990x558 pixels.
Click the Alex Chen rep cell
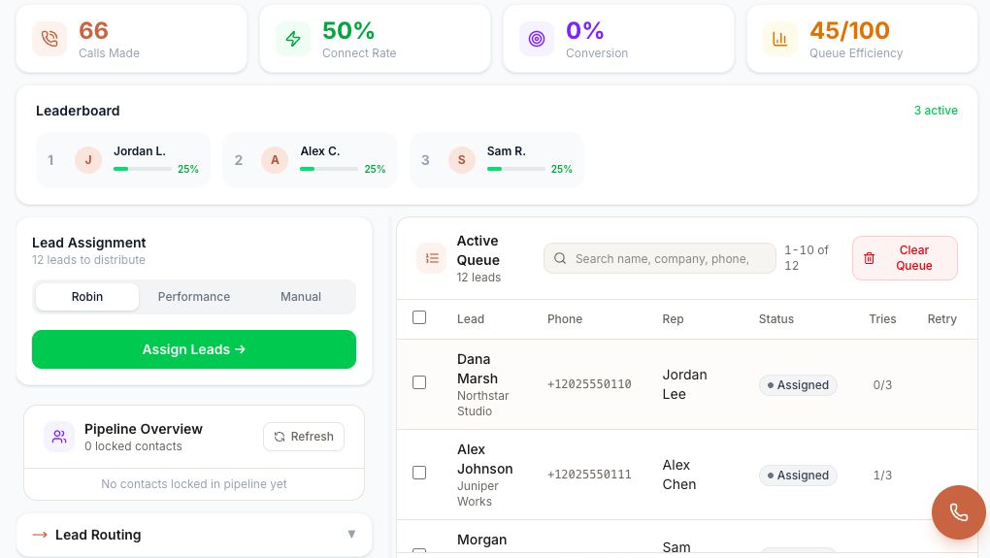[x=679, y=475]
